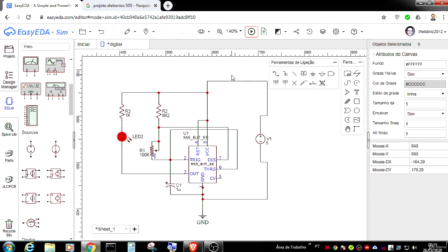The image size is (448, 252).
Task: Open the 140% zoom level dropdown
Action: pyautogui.click(x=234, y=31)
